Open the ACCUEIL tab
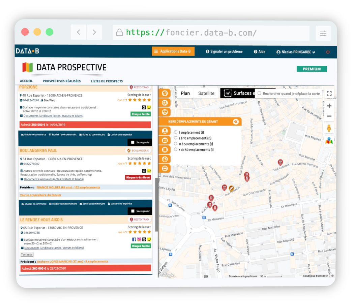Screen dimensions: 354x303 coord(26,81)
